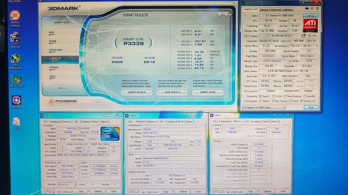Click the Submit Results button in 3DMark
Image resolution: width=348 pixels, height=195 pixels.
pyautogui.click(x=137, y=92)
